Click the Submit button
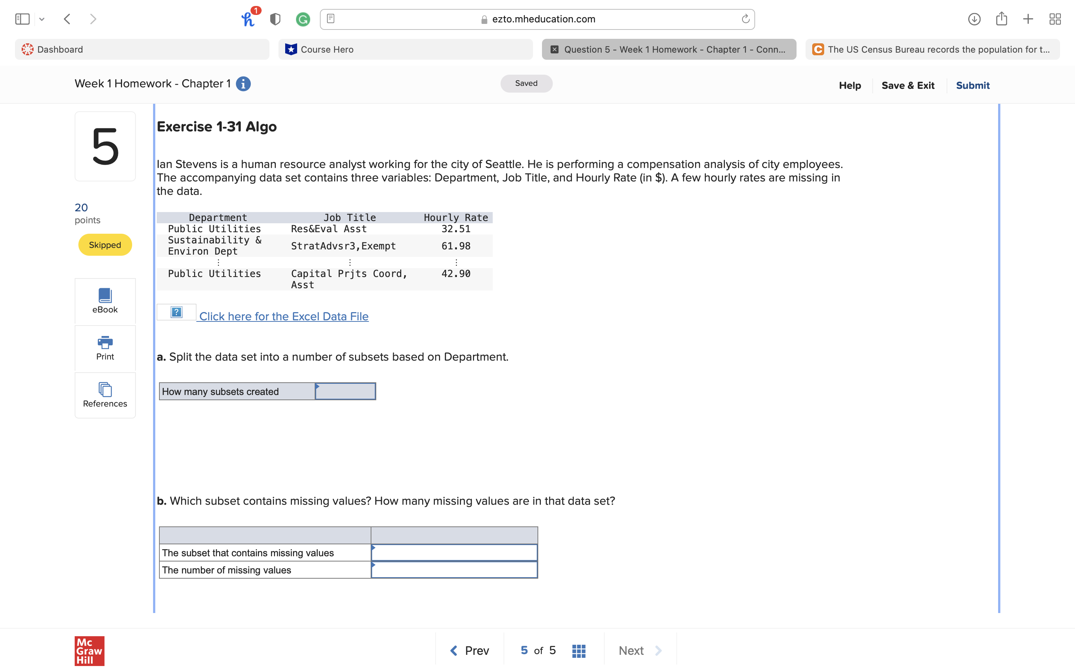The width and height of the screenshot is (1075, 672). tap(973, 85)
